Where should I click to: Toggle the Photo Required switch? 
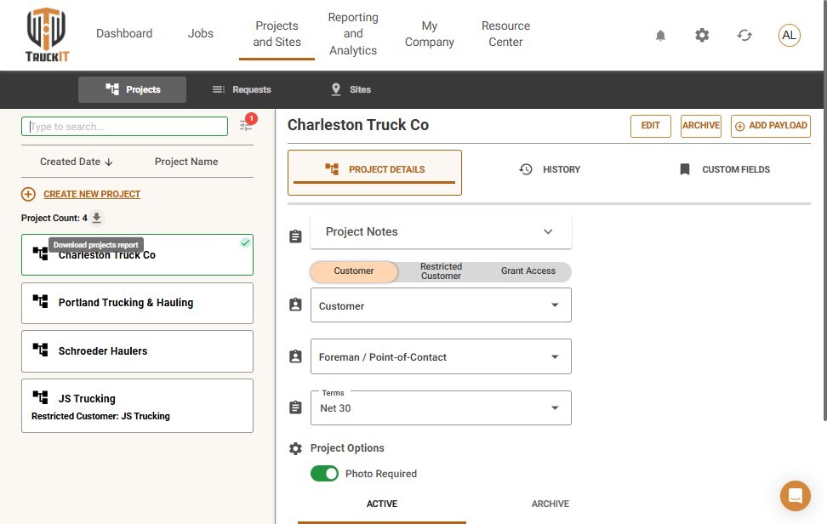tap(324, 474)
